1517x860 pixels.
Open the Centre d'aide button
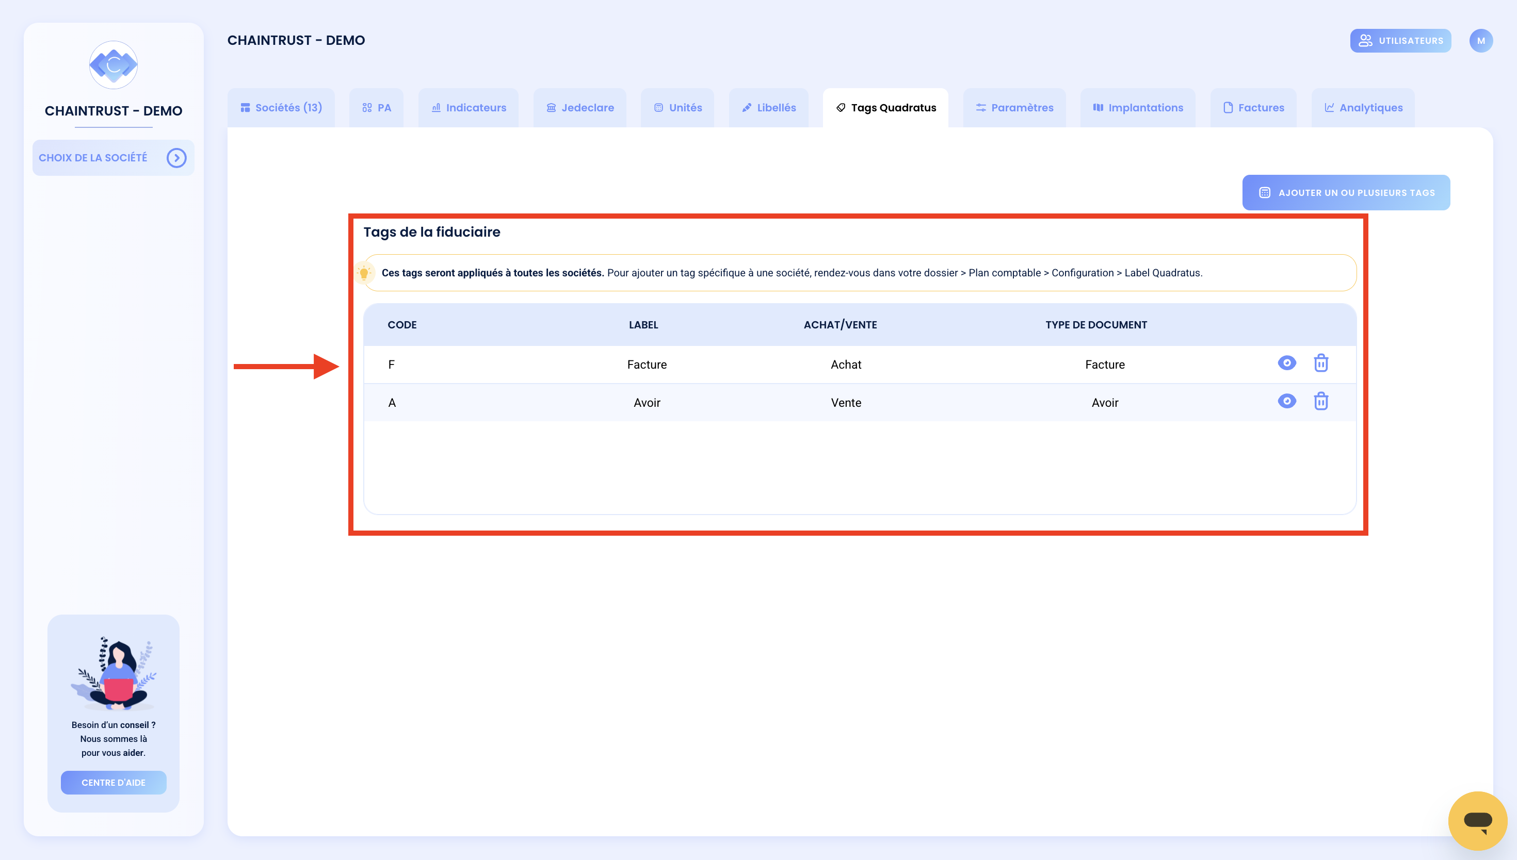(x=114, y=783)
